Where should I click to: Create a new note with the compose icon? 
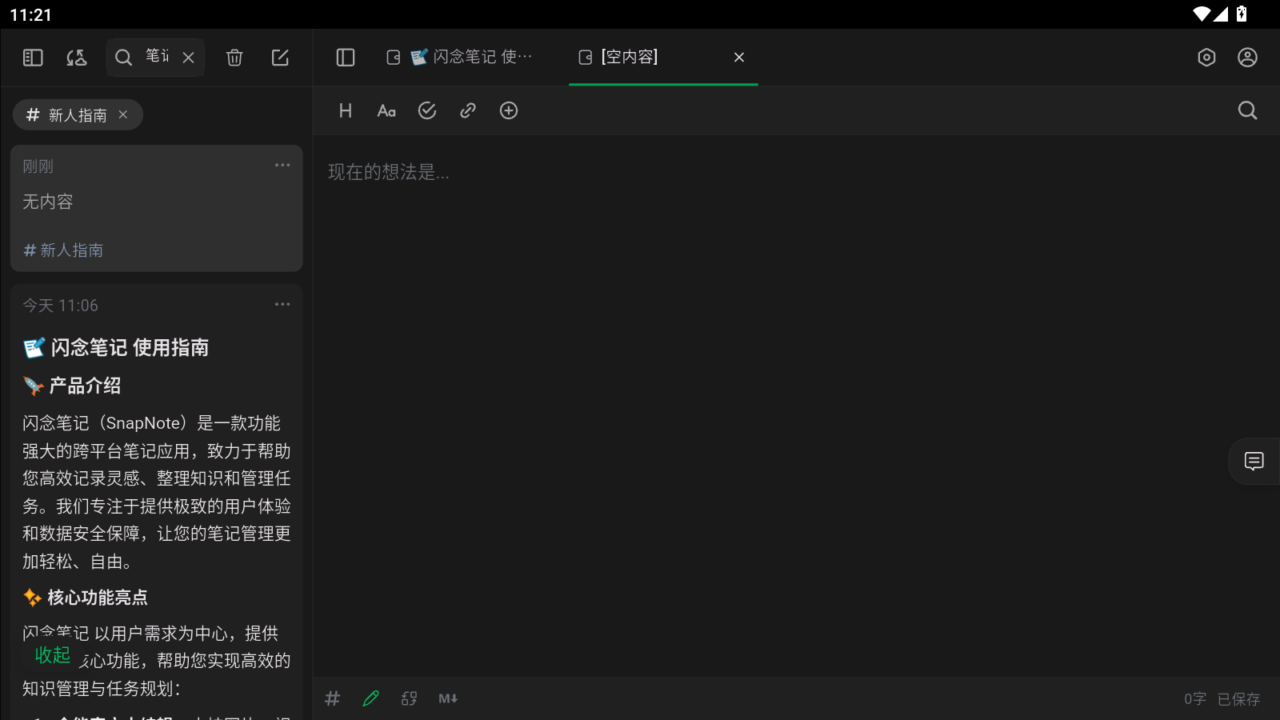point(280,57)
